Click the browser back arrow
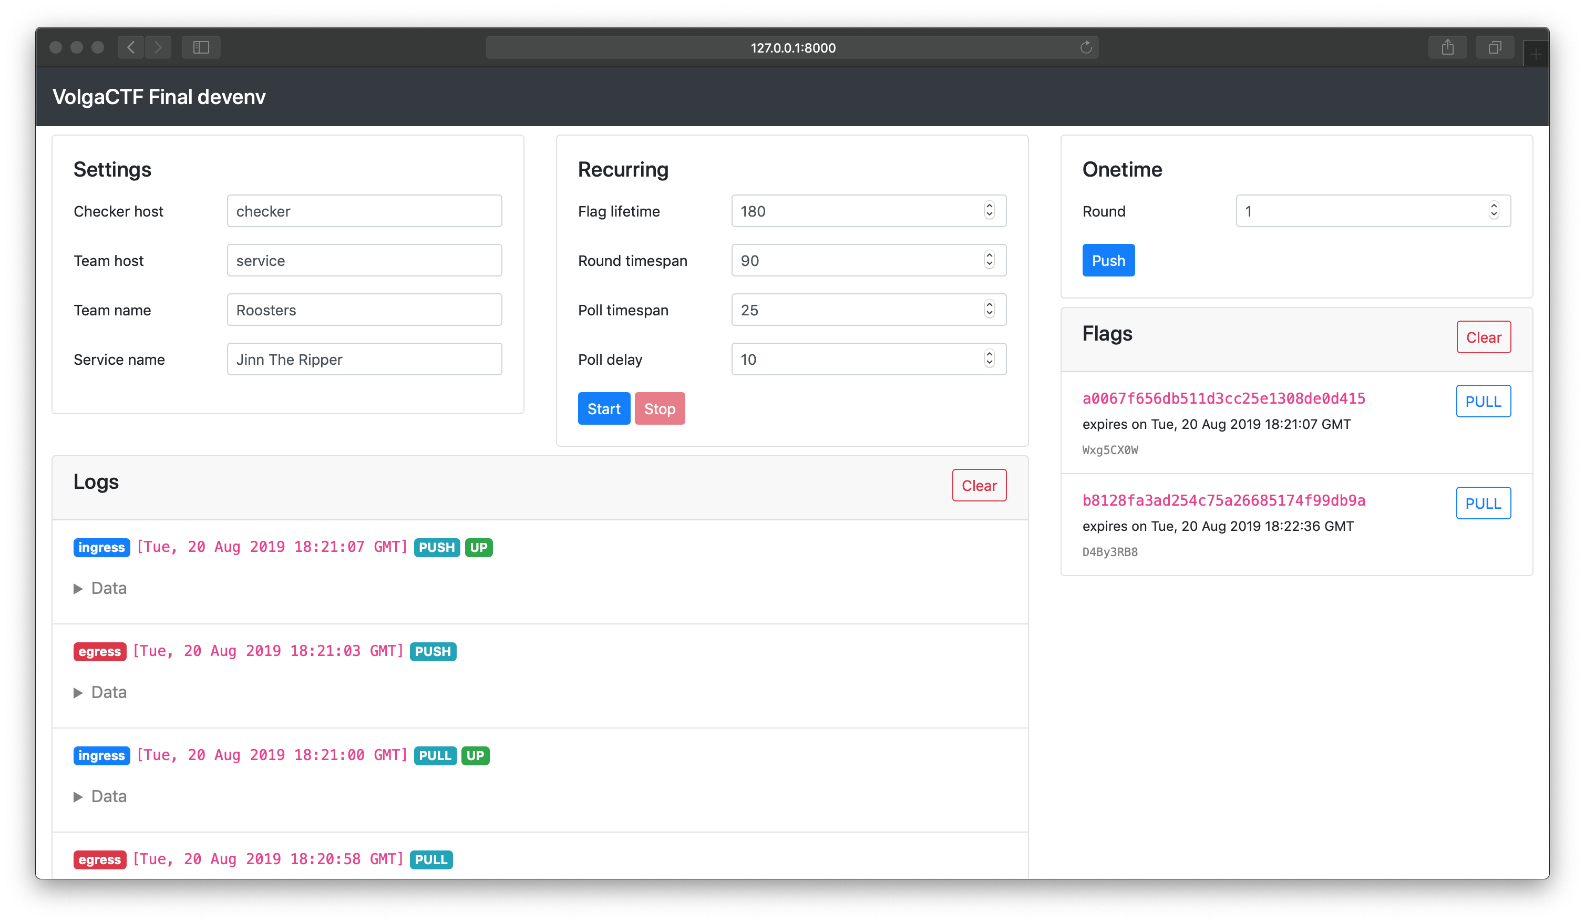1585x923 pixels. point(131,47)
